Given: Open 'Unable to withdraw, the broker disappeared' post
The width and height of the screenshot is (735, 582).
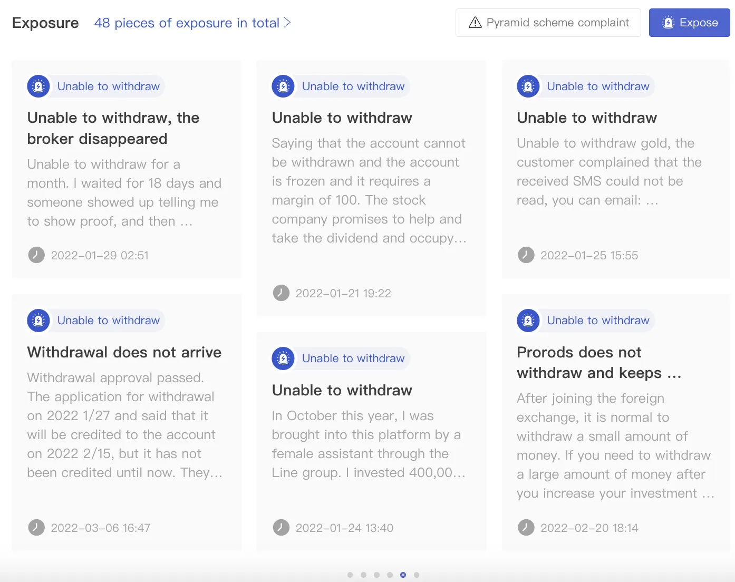Looking at the screenshot, I should pos(113,128).
